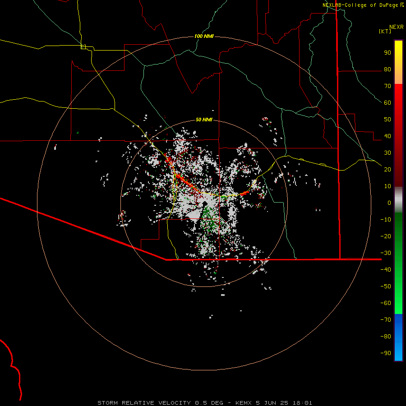The height and width of the screenshot is (406, 406).
Task: Click the -30 scale label
Action: click(386, 253)
